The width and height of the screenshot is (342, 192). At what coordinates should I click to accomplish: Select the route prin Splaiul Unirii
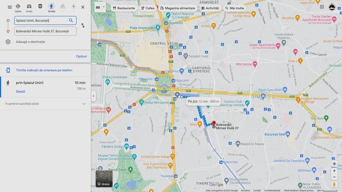pos(45,87)
